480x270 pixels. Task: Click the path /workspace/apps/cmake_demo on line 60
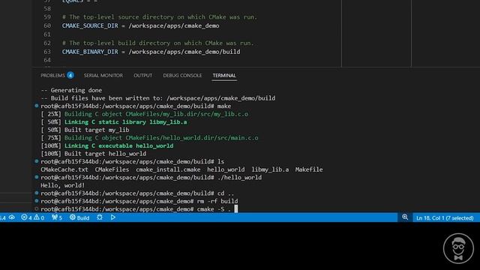point(174,25)
